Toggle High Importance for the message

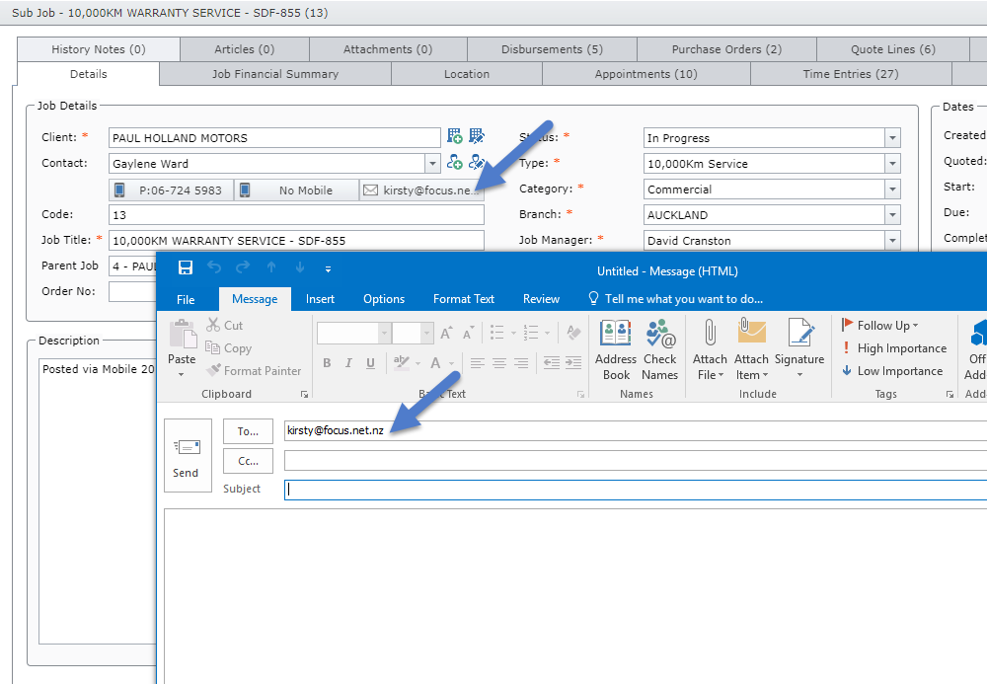pos(892,348)
